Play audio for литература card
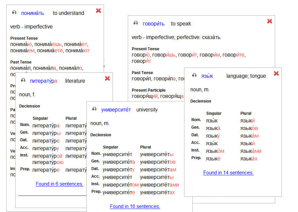The image size is (298, 212). click(x=23, y=80)
